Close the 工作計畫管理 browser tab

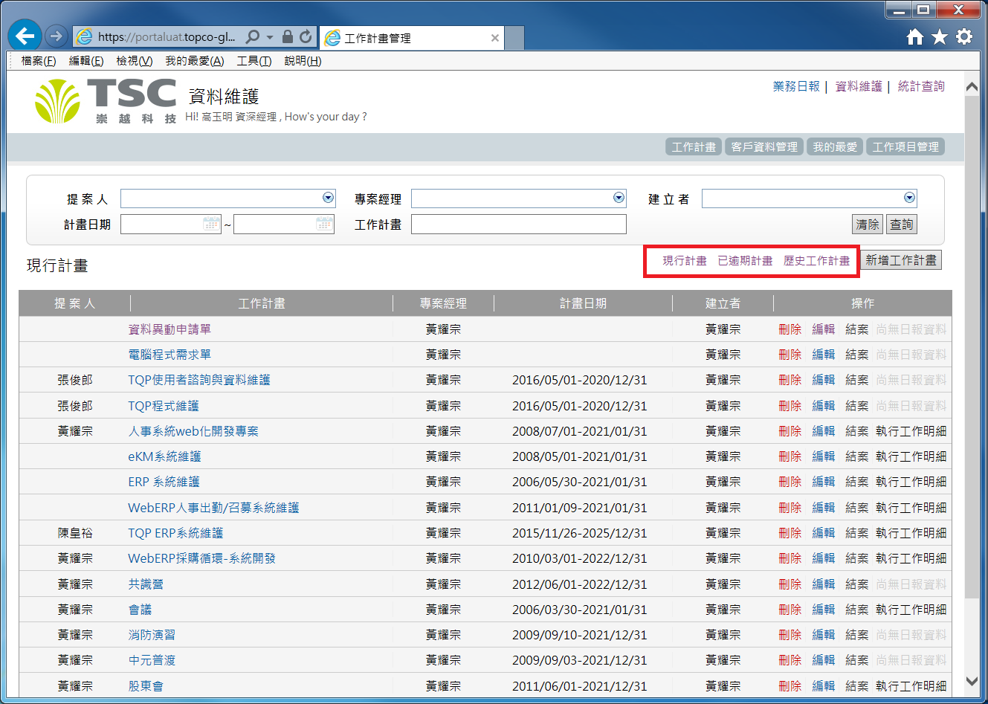coord(495,38)
